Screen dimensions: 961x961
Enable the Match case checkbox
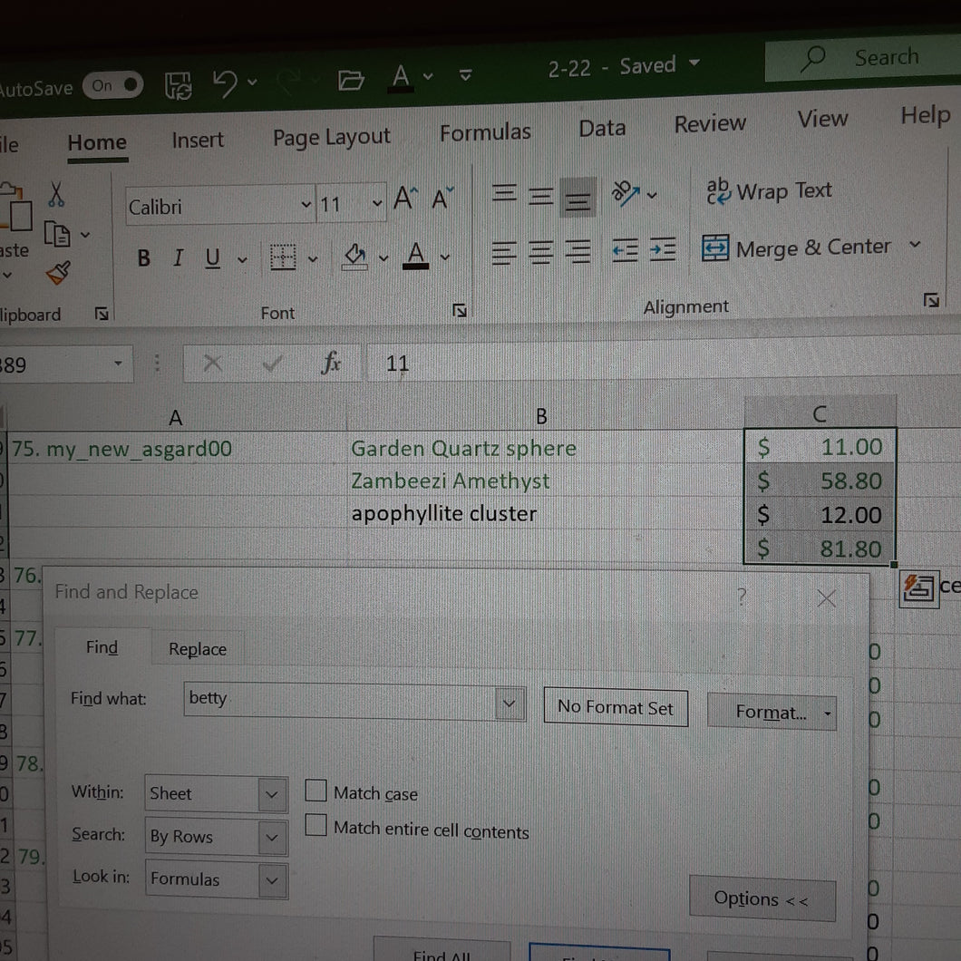[315, 791]
